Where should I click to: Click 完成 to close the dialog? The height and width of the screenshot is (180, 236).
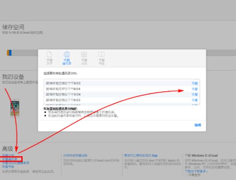[x=198, y=125]
